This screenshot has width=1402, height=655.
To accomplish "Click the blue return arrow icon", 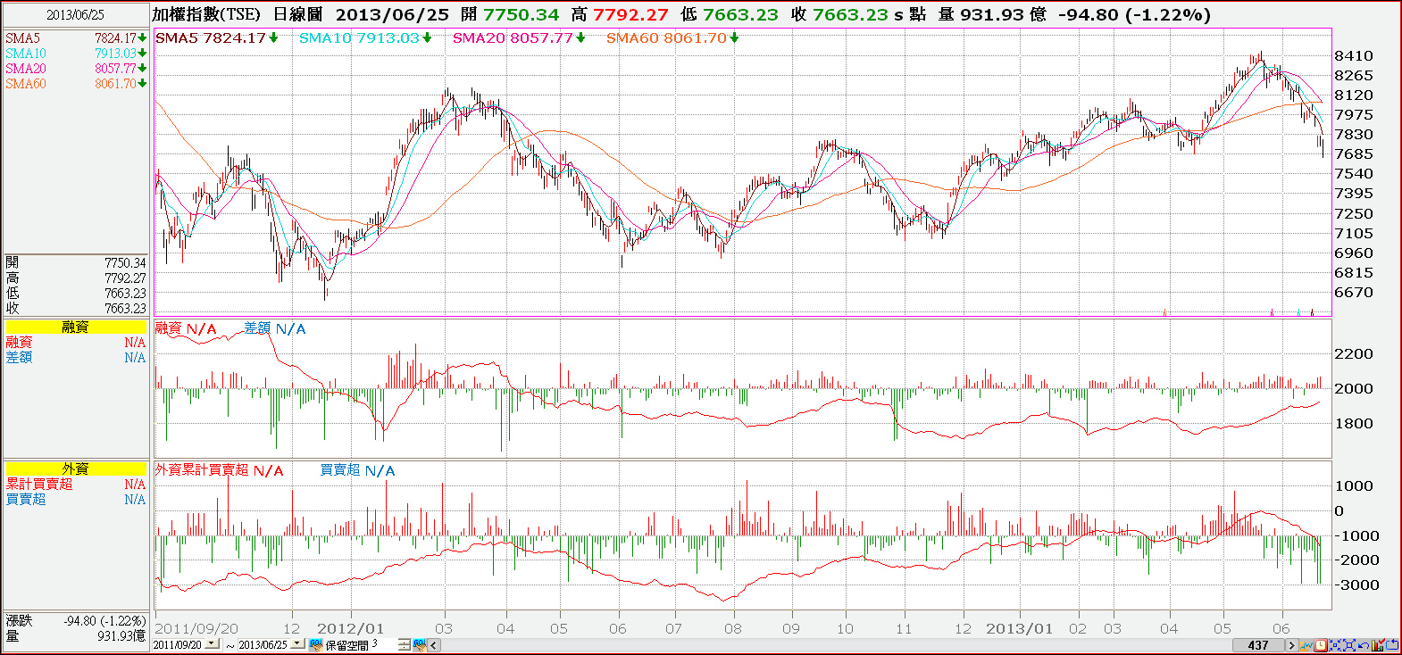I will coord(1392,644).
